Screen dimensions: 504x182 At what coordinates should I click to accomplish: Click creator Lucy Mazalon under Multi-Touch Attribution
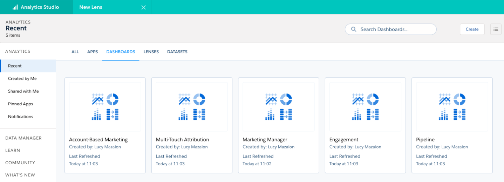click(195, 147)
